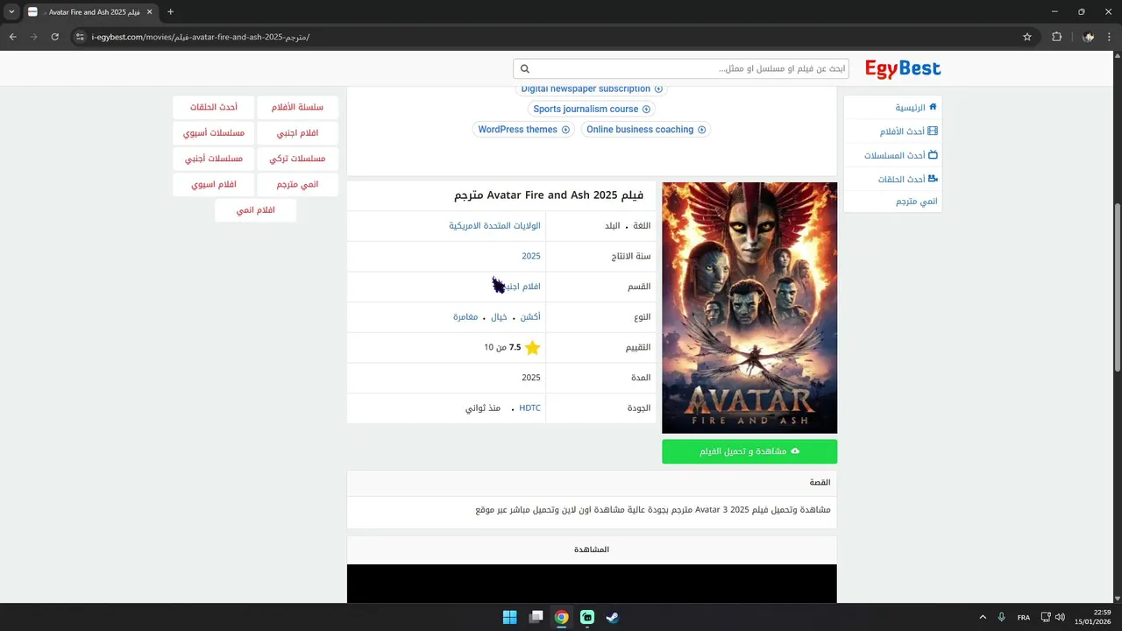Click the خيال genre link

[x=500, y=316]
